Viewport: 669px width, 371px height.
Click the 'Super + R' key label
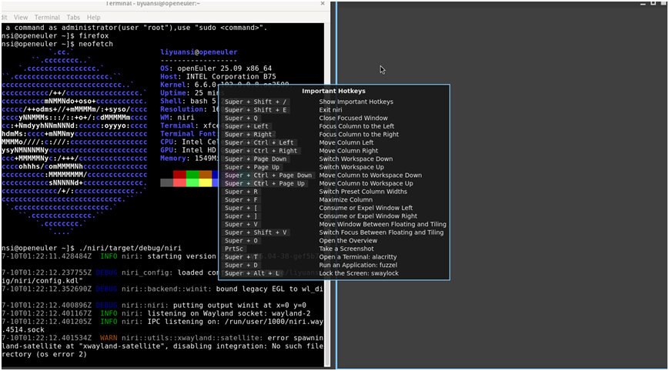[241, 192]
